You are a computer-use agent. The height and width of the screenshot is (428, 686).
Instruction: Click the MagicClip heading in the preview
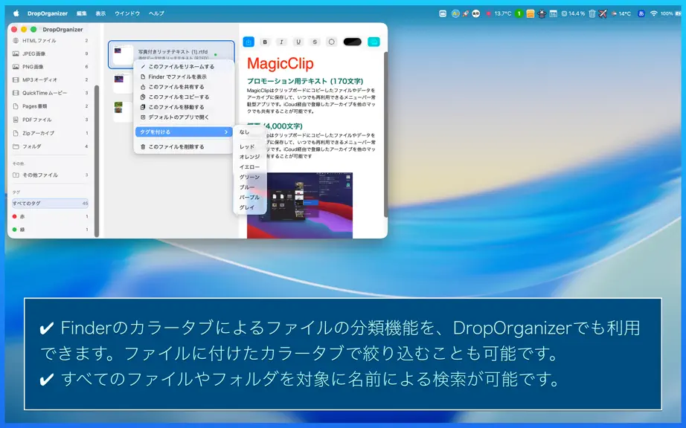pos(280,64)
